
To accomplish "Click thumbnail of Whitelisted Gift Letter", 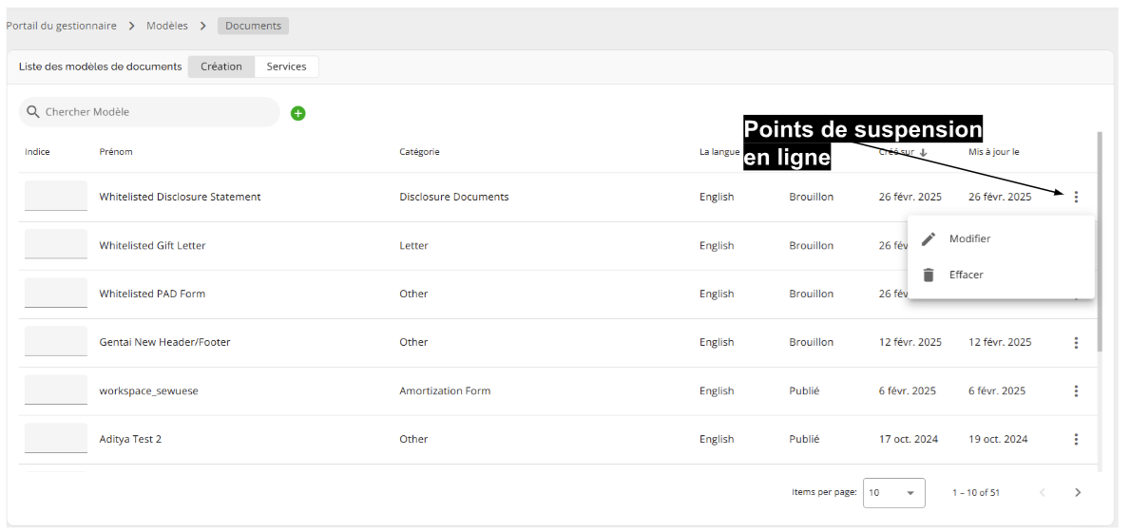I will [x=56, y=244].
